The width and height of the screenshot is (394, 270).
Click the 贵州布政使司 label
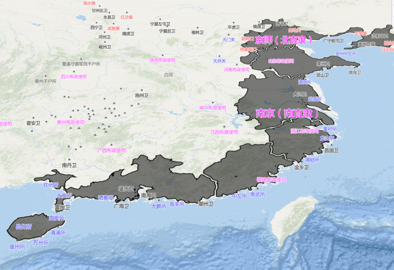tap(70, 122)
